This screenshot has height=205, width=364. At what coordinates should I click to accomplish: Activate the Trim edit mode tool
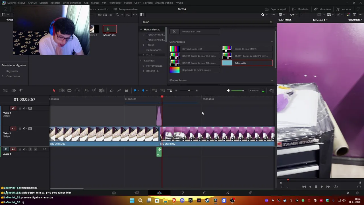pos(62,91)
